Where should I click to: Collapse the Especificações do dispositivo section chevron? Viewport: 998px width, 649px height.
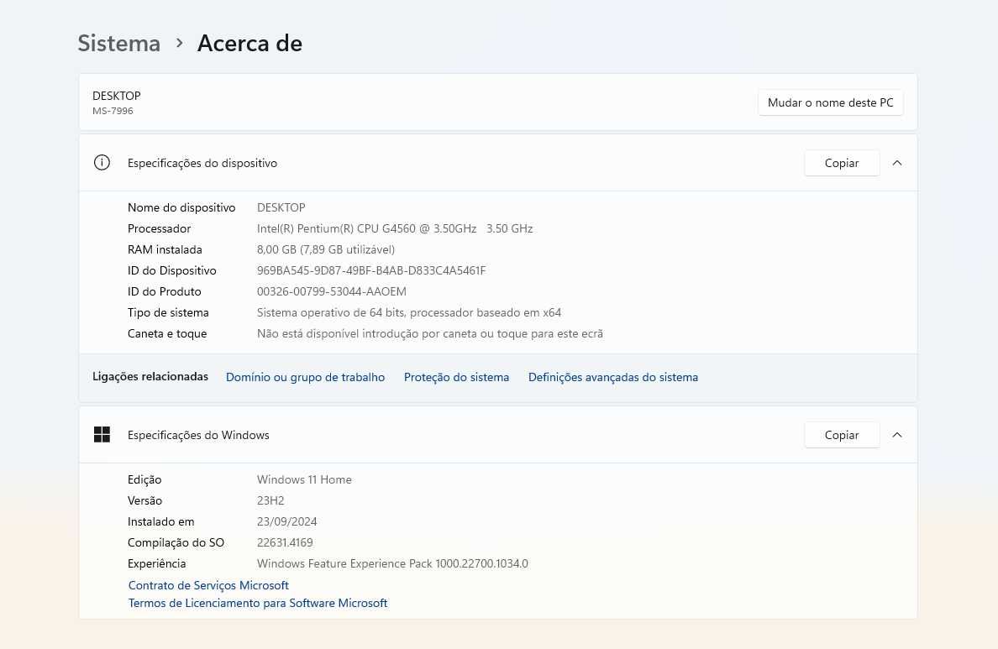897,163
